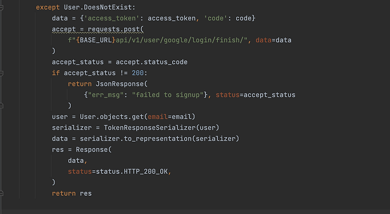The image size is (390, 214).
Task: Click the 'code' string key
Action: (216, 18)
